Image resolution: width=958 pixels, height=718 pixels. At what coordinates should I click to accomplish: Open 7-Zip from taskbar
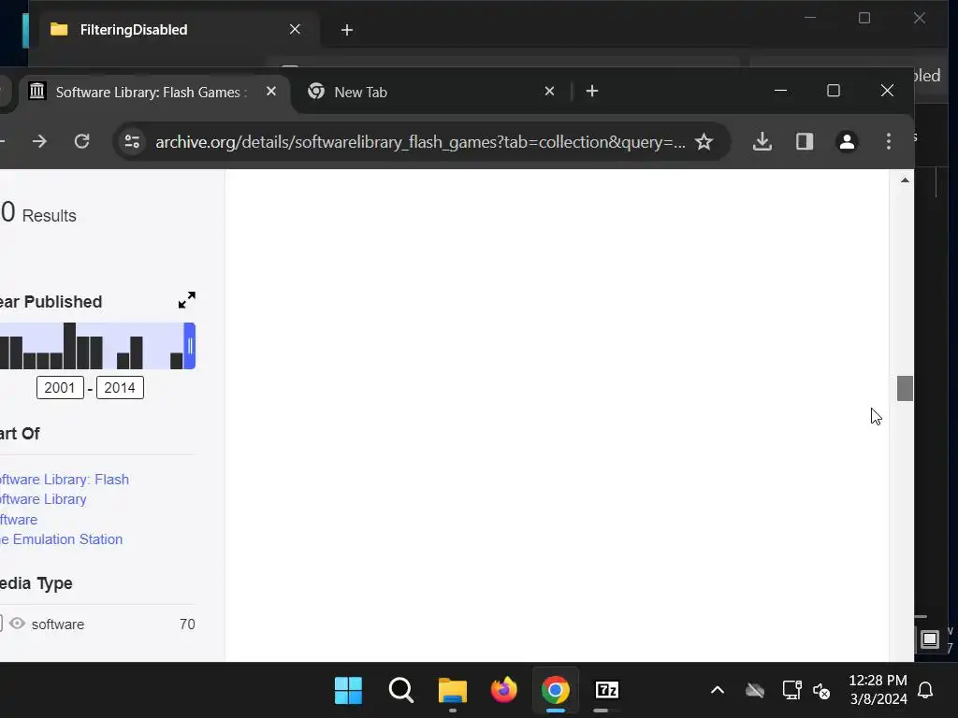(x=606, y=690)
